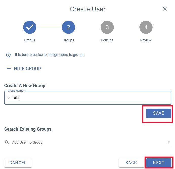Image resolution: width=175 pixels, height=169 pixels.
Task: Focus the Group Name text field
Action: click(x=88, y=98)
